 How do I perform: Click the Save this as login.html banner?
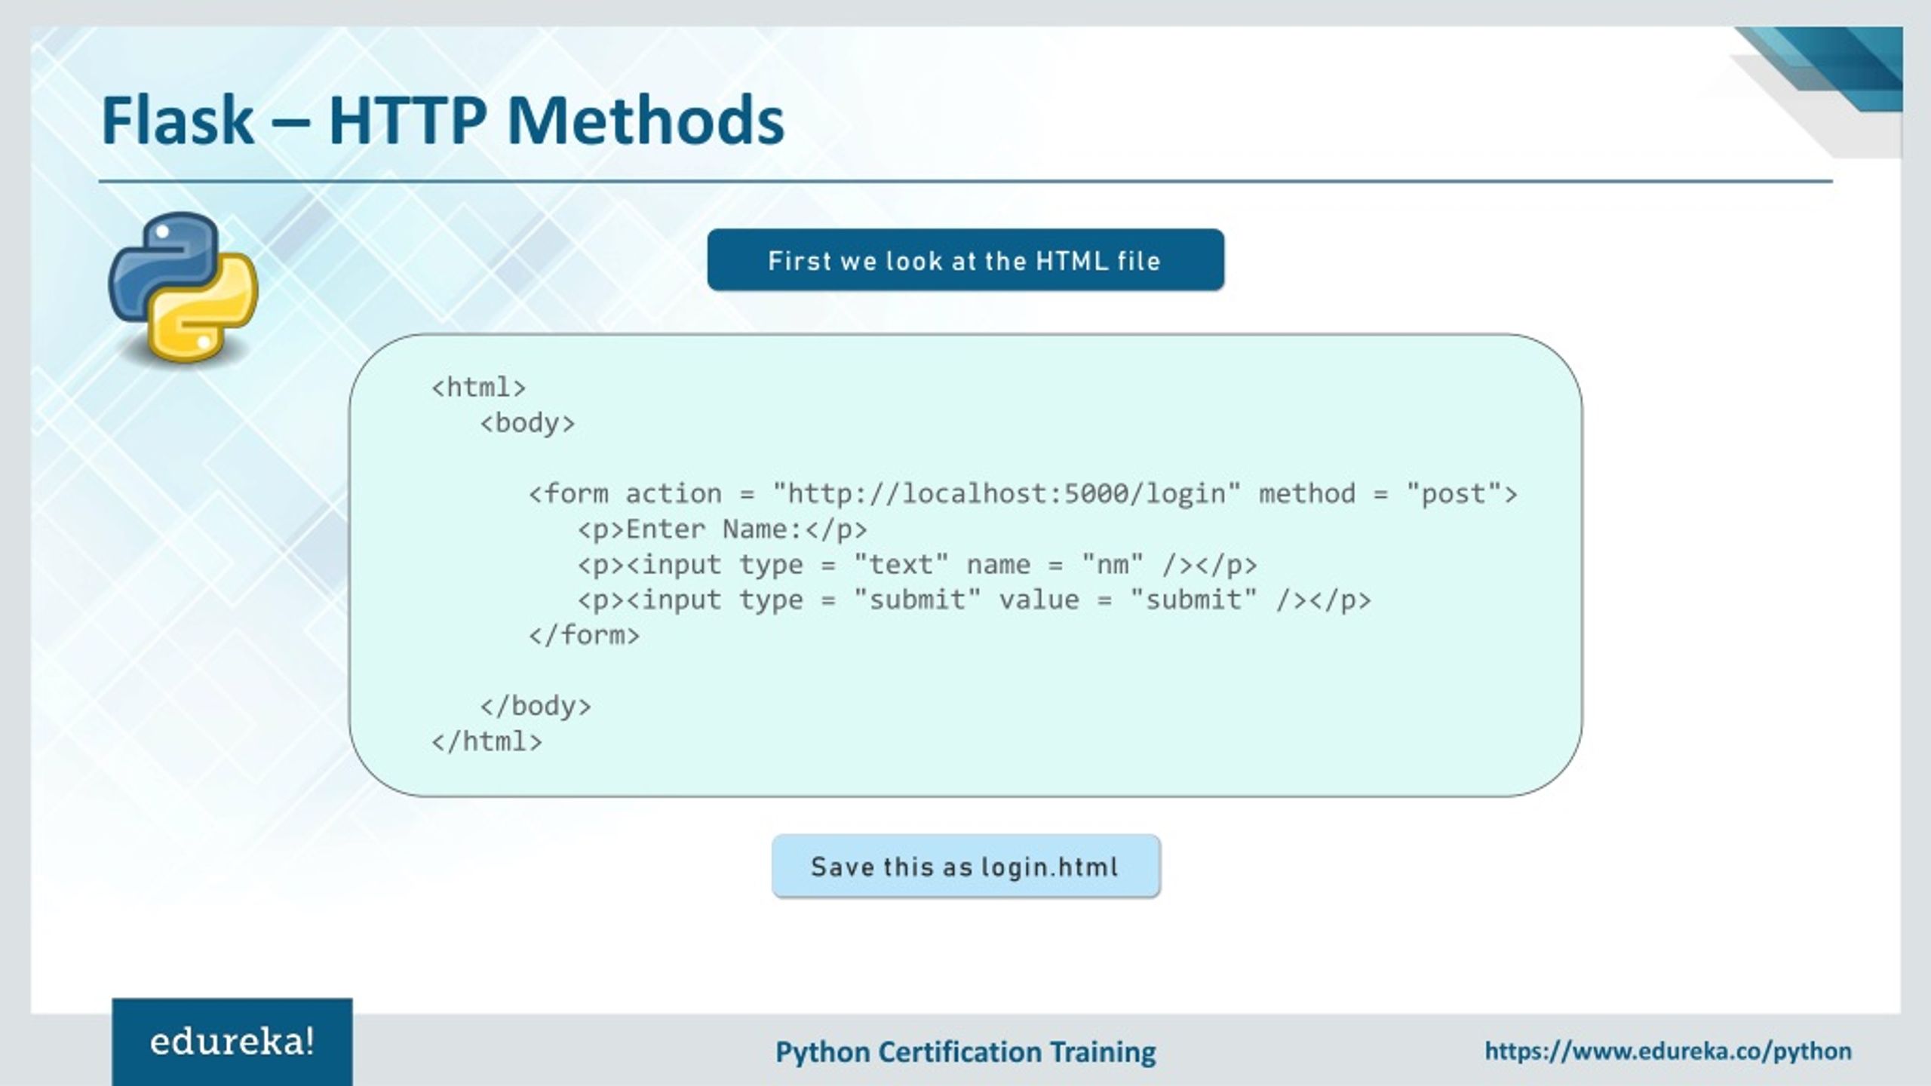964,866
